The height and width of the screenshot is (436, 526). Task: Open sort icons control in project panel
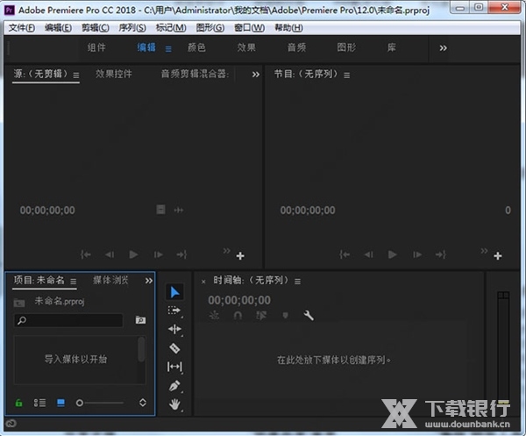coord(143,403)
